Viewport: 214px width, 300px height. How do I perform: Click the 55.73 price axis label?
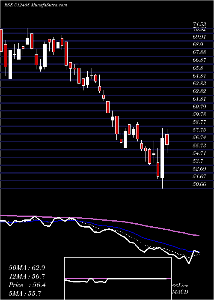tap(199, 146)
